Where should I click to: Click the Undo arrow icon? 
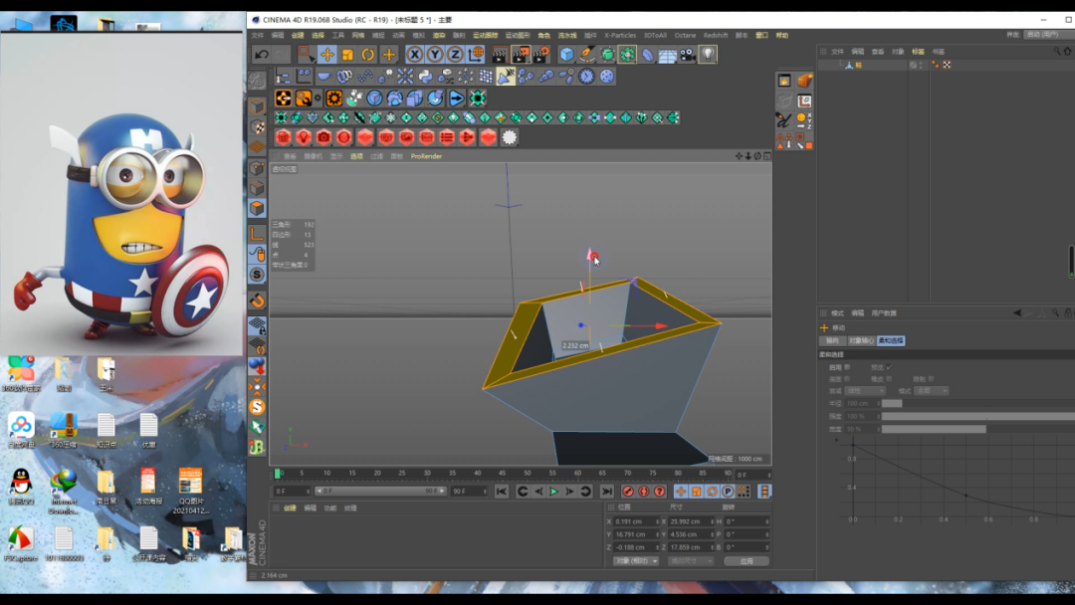click(261, 54)
